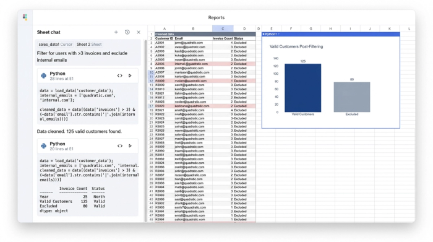Image resolution: width=433 pixels, height=242 pixels.
Task: Click the 'Sheet chat' panel heading
Action: (49, 32)
